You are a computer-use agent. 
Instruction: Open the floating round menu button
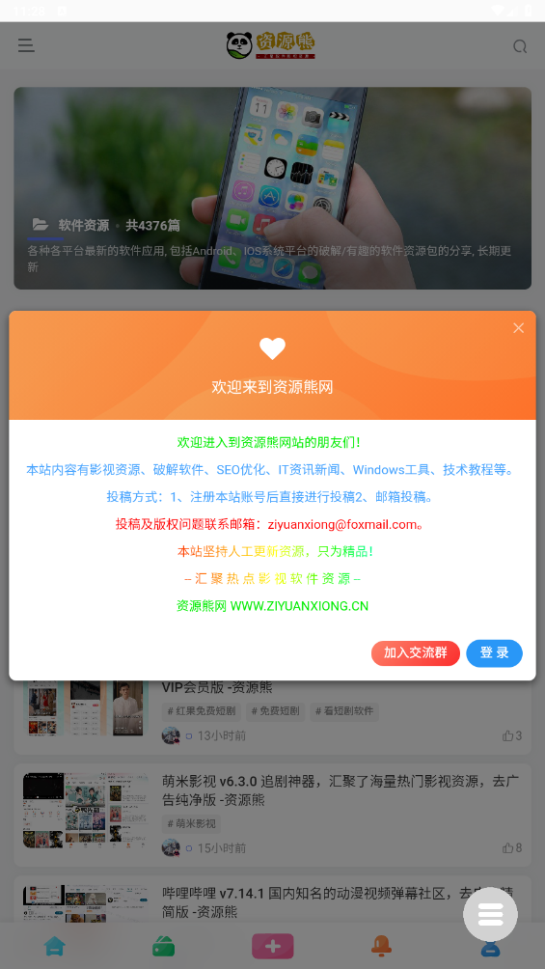(491, 914)
